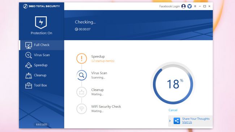
Task: Switch to Virus Scan in sidebar
Action: [x=42, y=55]
